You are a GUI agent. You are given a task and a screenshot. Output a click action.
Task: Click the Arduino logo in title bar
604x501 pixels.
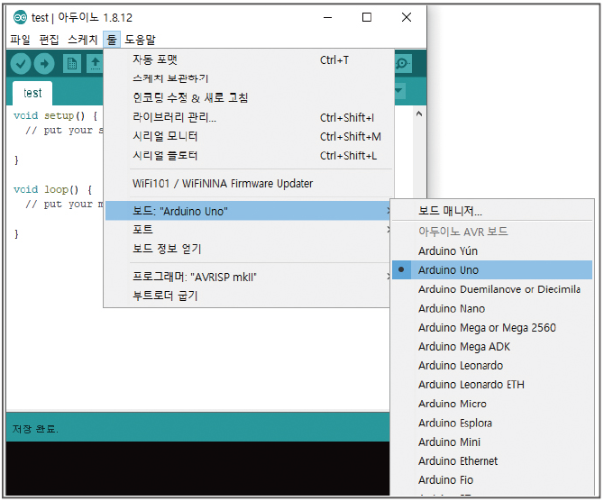(x=20, y=17)
